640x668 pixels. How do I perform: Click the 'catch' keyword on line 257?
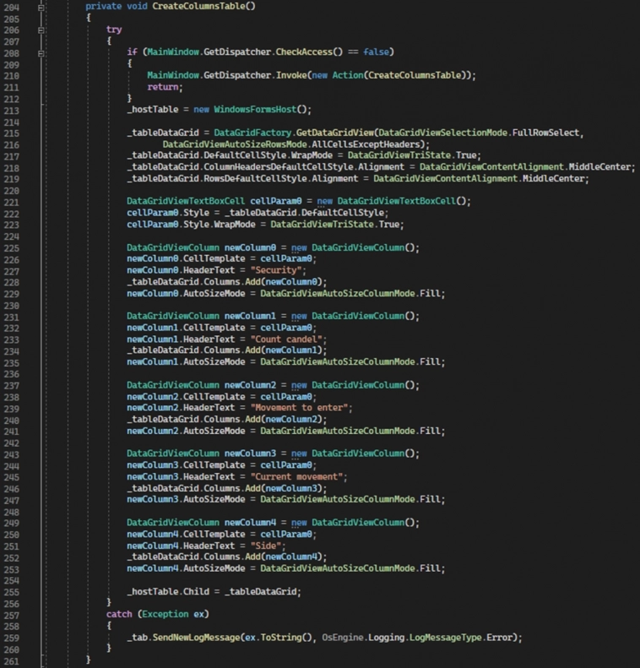(119, 614)
